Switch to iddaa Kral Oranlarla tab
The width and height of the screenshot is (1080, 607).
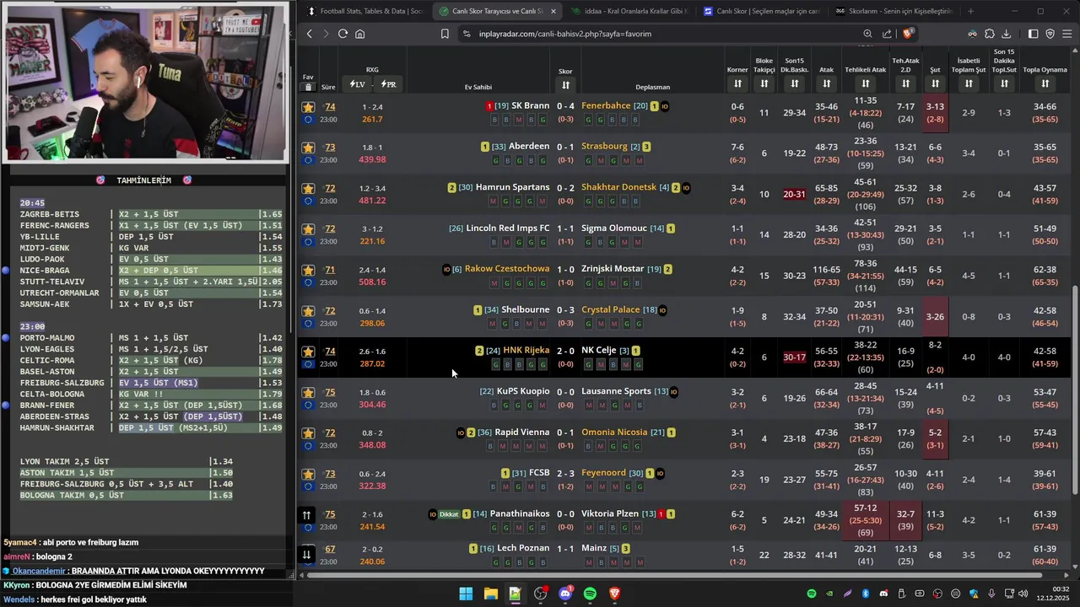(x=629, y=11)
